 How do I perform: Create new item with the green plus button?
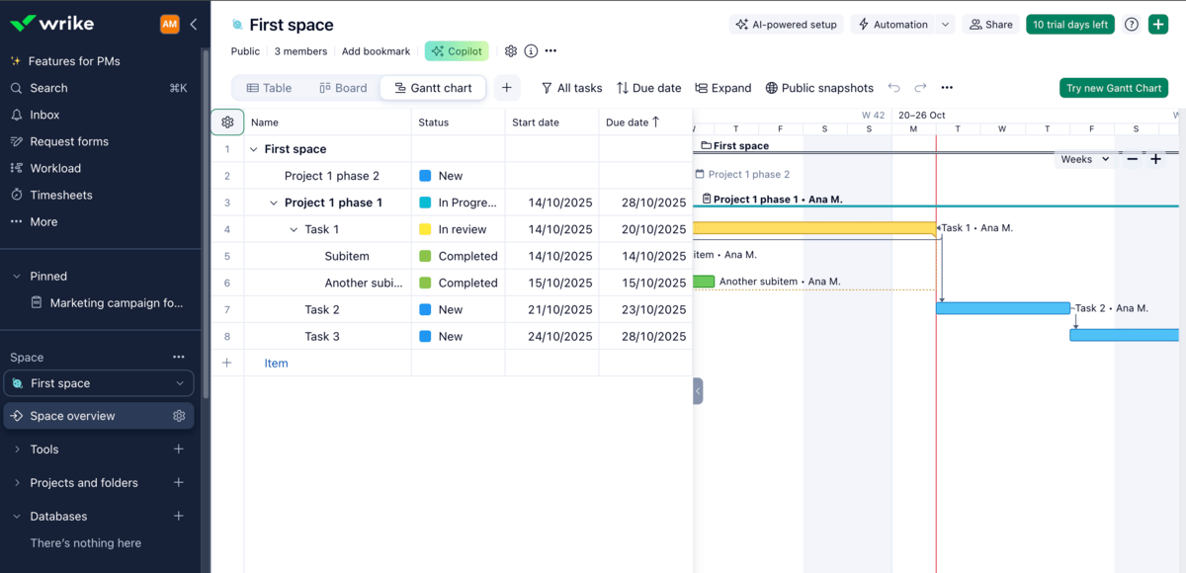(x=1157, y=23)
